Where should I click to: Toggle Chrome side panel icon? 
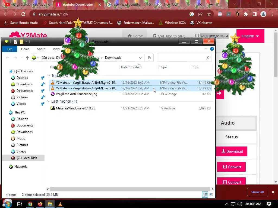pyautogui.click(x=255, y=14)
